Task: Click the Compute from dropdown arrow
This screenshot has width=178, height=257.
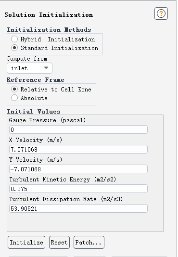Action: (x=46, y=68)
